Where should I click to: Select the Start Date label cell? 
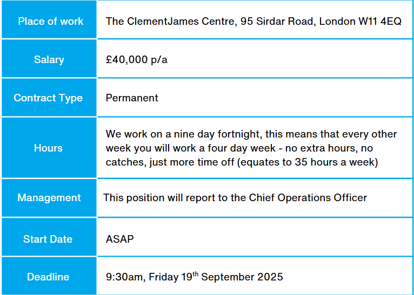click(x=48, y=239)
